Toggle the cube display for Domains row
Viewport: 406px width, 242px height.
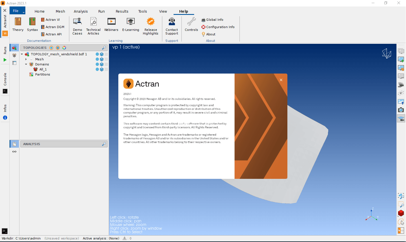pyautogui.click(x=102, y=64)
